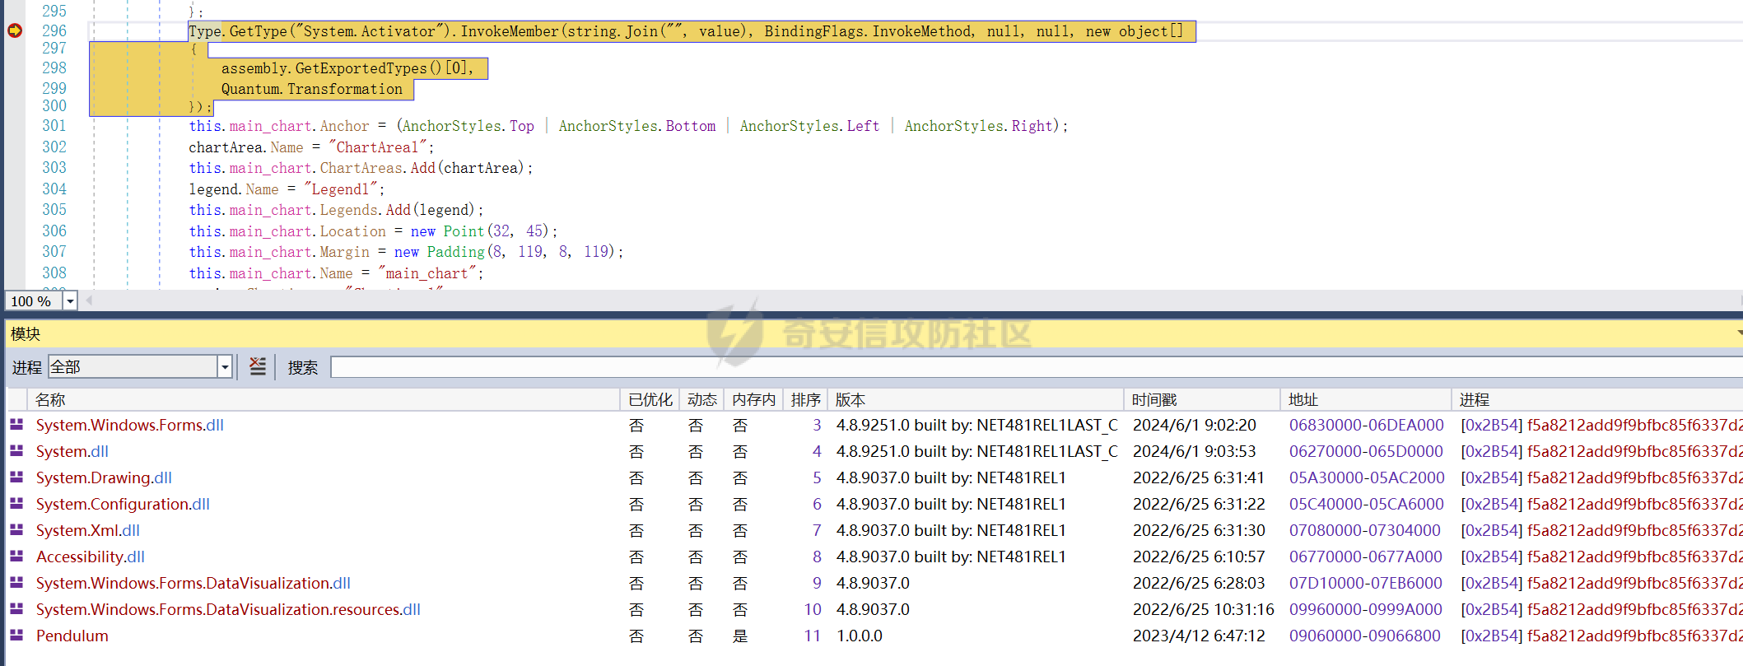1743x666 pixels.
Task: Sort by the 内存内 column header
Action: pyautogui.click(x=753, y=399)
